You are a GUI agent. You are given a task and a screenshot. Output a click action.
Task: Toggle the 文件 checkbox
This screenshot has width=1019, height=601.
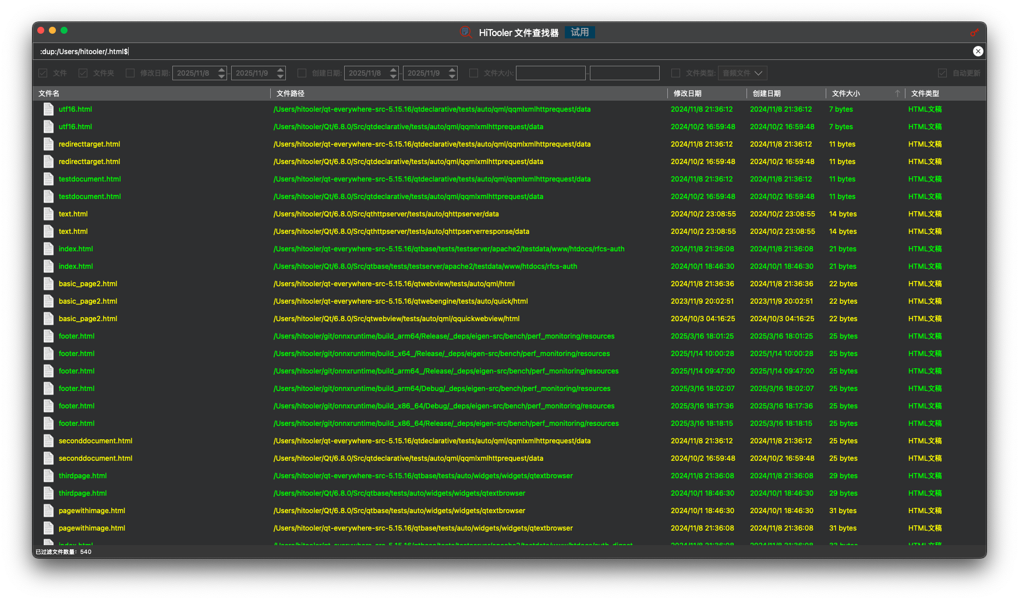tap(43, 73)
